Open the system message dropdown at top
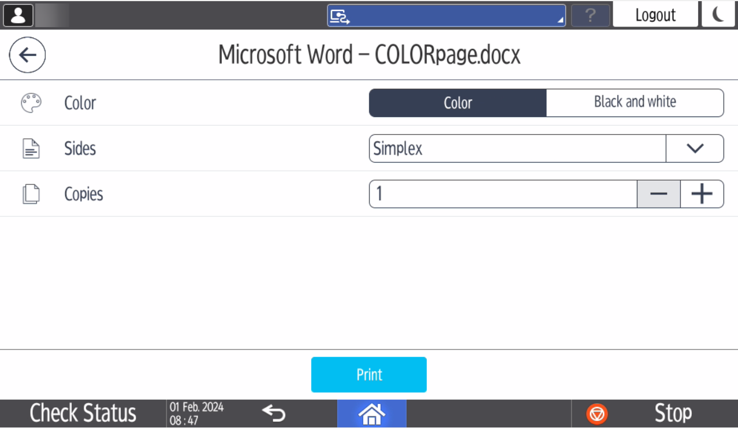 (446, 14)
